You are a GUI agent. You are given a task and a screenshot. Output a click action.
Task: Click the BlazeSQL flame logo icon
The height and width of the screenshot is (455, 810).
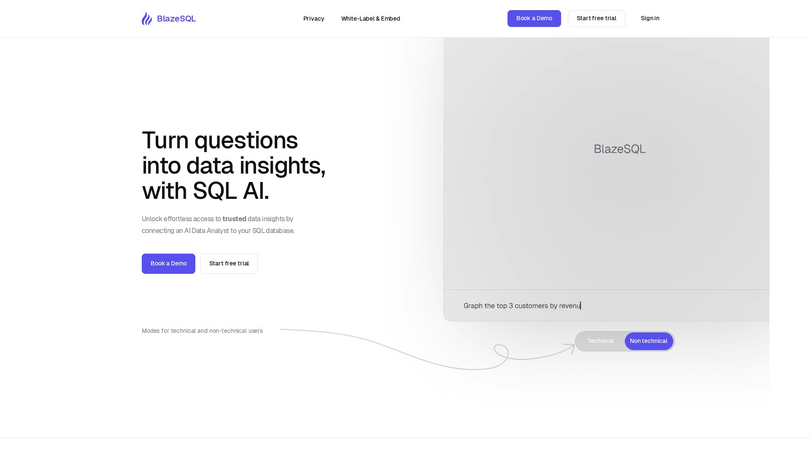147,19
